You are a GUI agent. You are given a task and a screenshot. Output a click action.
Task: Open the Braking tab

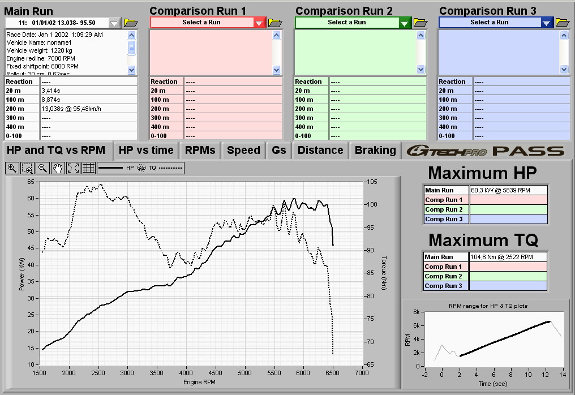[x=375, y=151]
